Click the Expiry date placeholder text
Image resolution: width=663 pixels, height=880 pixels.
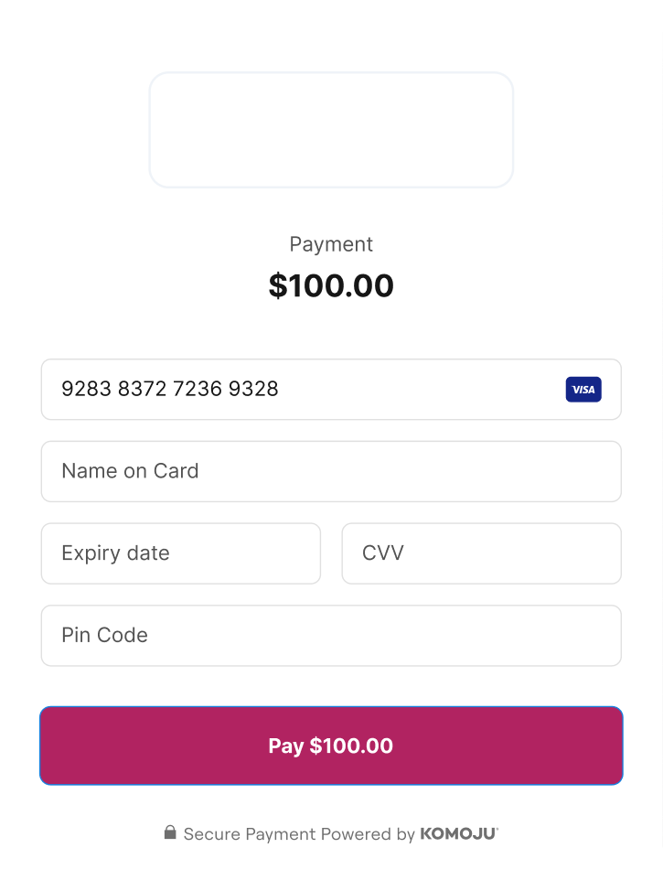point(115,553)
